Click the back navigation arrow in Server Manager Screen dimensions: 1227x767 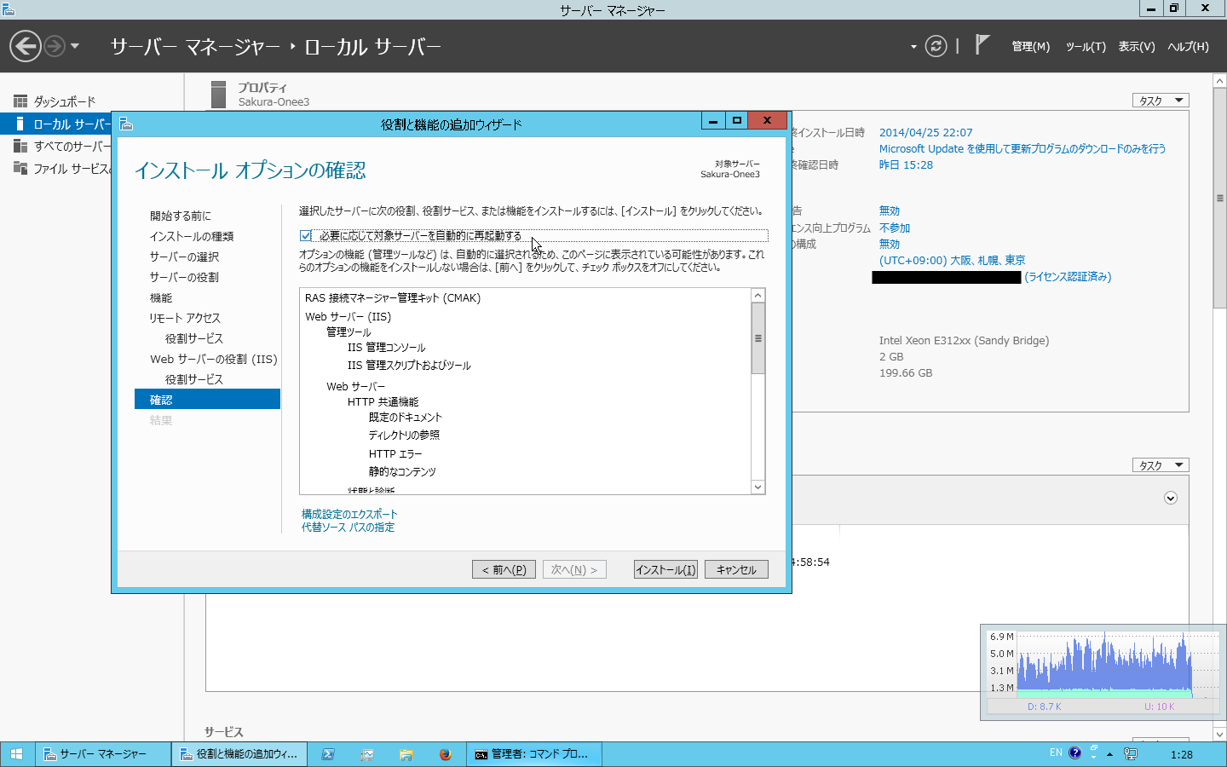[26, 46]
